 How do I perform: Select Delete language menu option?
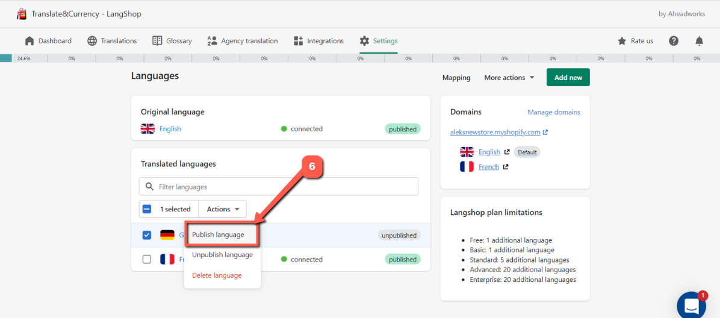pos(217,275)
